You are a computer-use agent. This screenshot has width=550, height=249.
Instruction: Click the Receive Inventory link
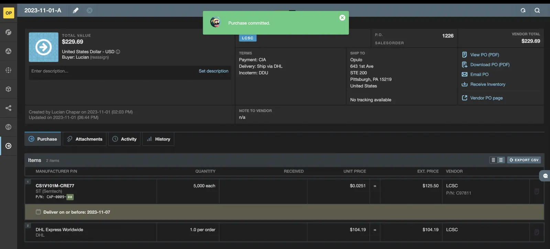point(487,84)
